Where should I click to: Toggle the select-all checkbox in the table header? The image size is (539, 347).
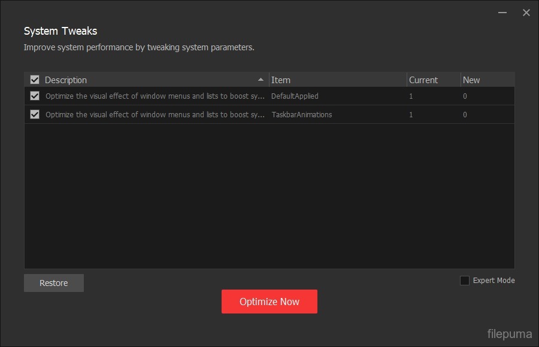click(35, 80)
